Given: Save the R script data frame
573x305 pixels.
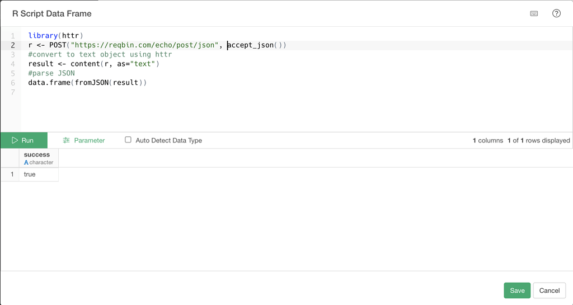Looking at the screenshot, I should pyautogui.click(x=517, y=290).
